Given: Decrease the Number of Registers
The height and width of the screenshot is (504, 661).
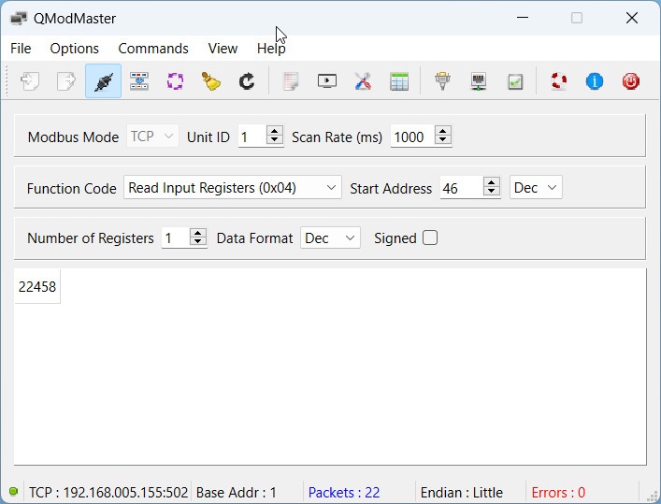Looking at the screenshot, I should pos(197,241).
